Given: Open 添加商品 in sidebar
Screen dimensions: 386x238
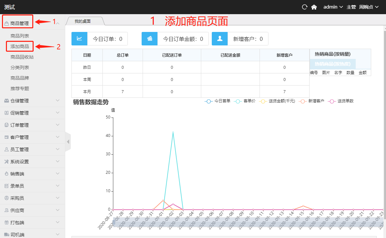Looking at the screenshot, I should [19, 47].
